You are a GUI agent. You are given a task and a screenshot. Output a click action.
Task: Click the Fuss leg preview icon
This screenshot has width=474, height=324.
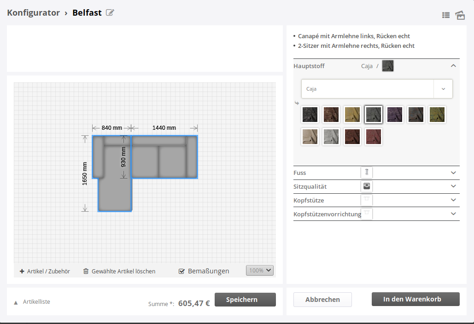[x=367, y=173]
